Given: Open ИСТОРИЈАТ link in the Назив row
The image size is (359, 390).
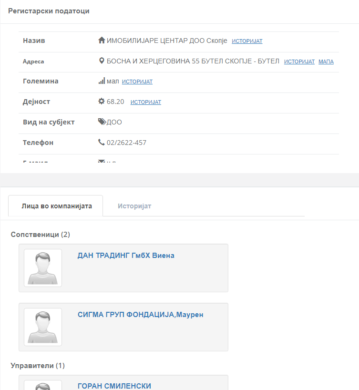Looking at the screenshot, I should tap(247, 41).
